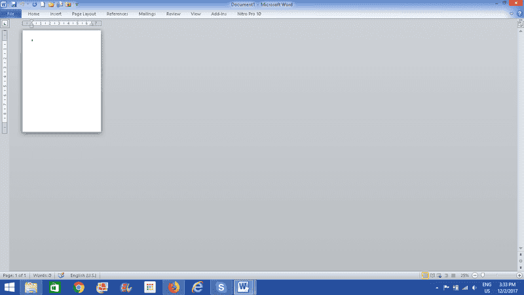524x295 pixels.
Task: Show hidden system tray icons arrow
Action: pos(437,288)
